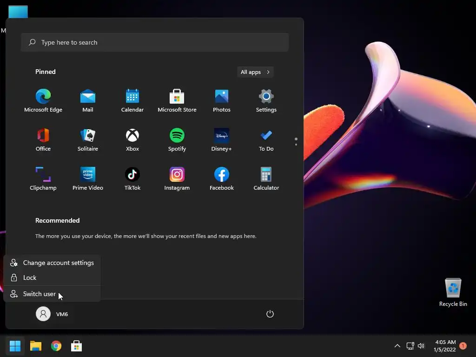Open Instagram from pinned apps

coord(177,179)
